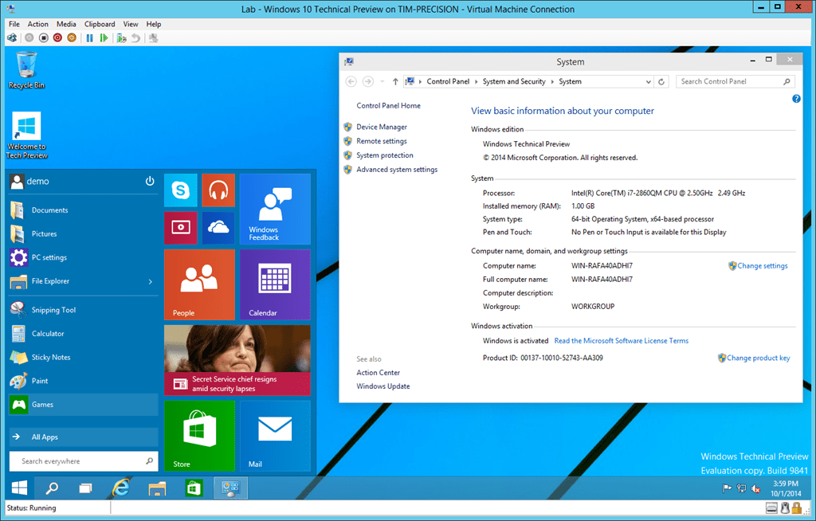Create a checkpoint using the toolbar icon
816x521 pixels.
(x=121, y=38)
